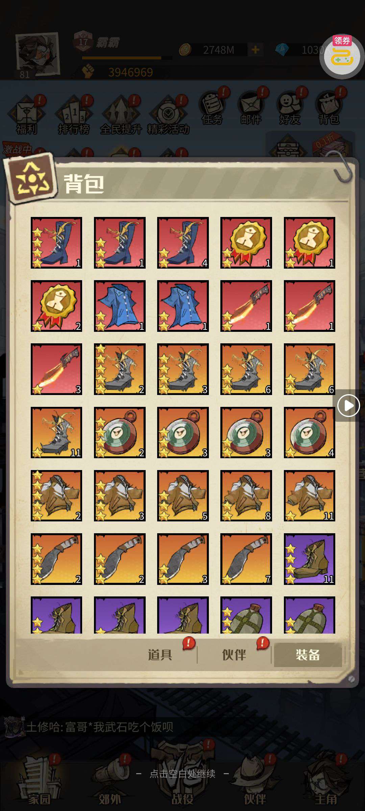365x811 pixels.
Task: Tap the floating play button on right edge
Action: [x=348, y=405]
